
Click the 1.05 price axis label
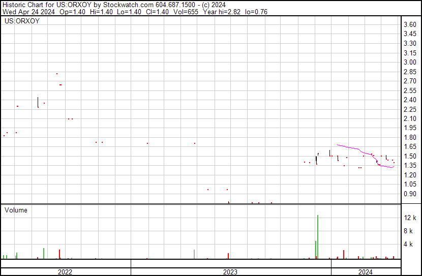[x=410, y=185]
